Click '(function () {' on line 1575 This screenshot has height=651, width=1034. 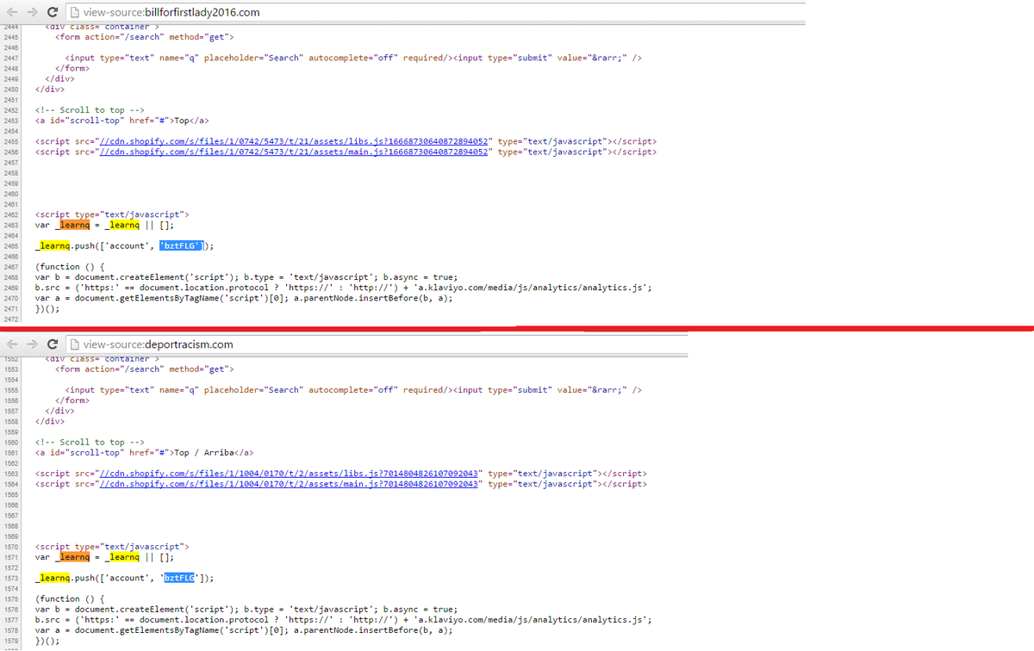coord(70,599)
